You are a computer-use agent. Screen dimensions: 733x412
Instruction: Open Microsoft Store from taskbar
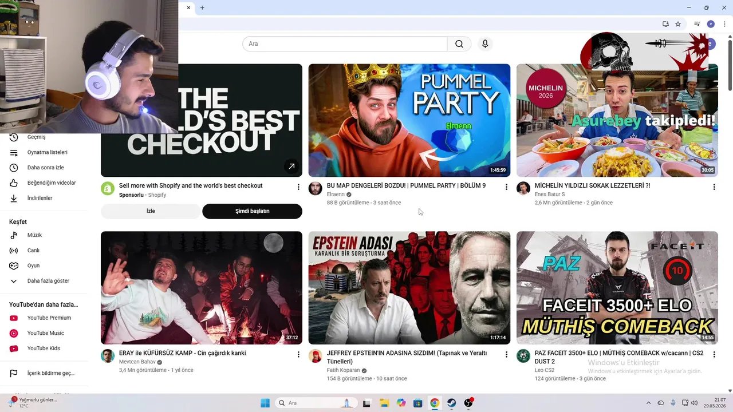click(x=418, y=403)
